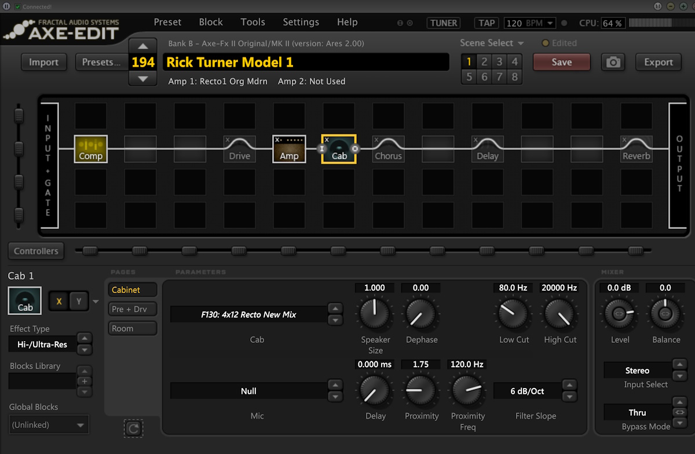
Task: Switch to the Cabinet page
Action: [x=133, y=290]
